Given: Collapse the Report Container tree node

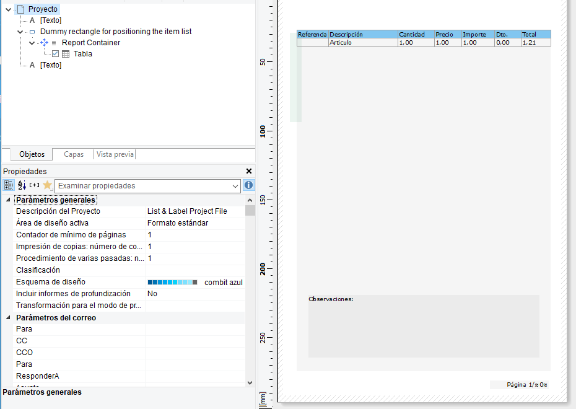Looking at the screenshot, I should [x=32, y=43].
